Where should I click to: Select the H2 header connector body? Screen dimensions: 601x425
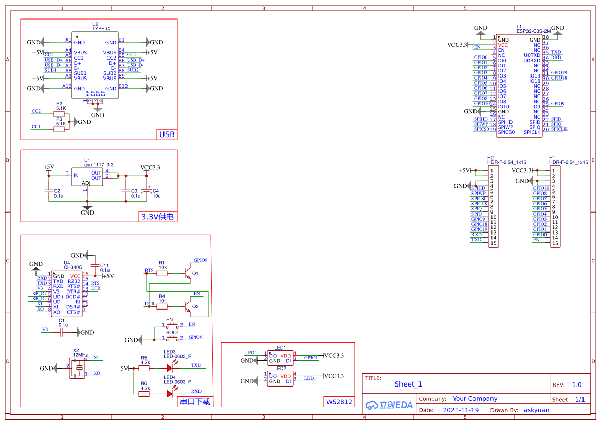[x=494, y=207]
